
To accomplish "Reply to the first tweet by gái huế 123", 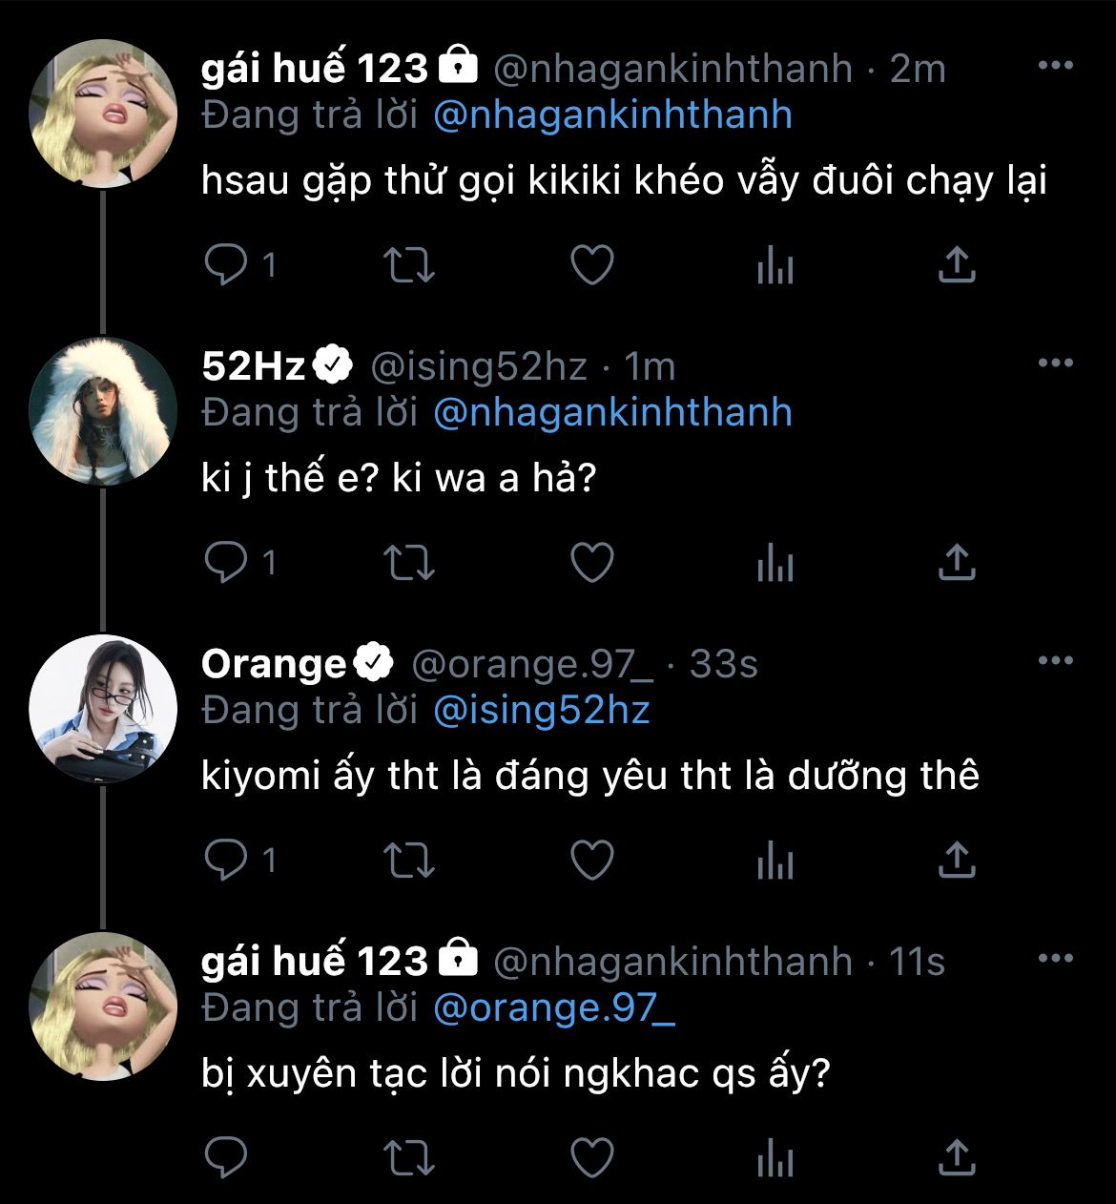I will point(226,265).
